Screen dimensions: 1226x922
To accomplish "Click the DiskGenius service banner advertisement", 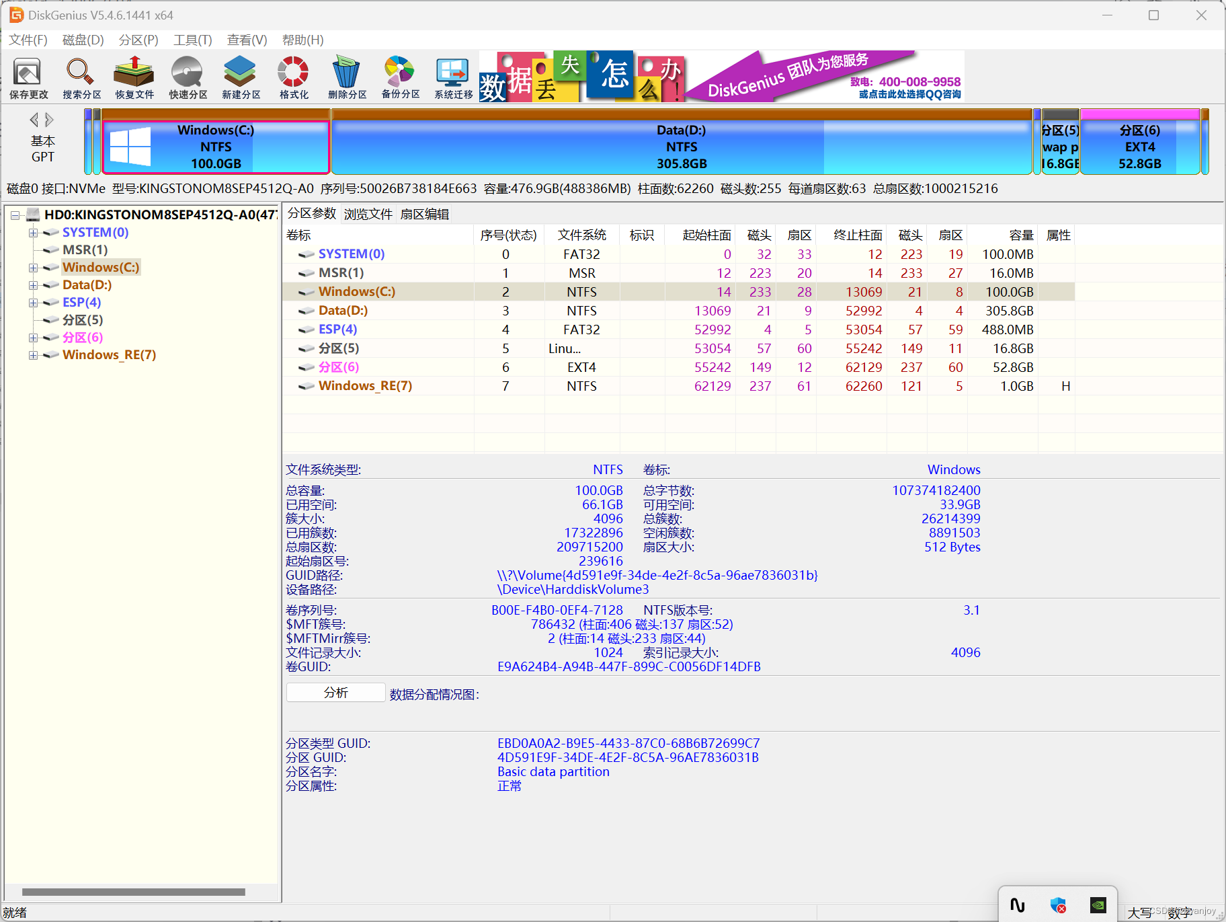I will tap(722, 76).
